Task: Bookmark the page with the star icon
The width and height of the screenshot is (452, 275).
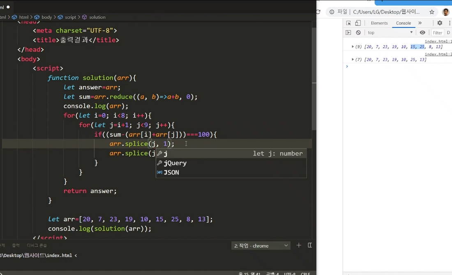Action: (432, 12)
